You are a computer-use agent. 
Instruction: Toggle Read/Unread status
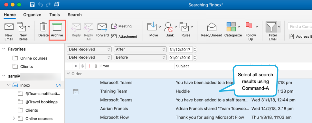click(x=212, y=30)
